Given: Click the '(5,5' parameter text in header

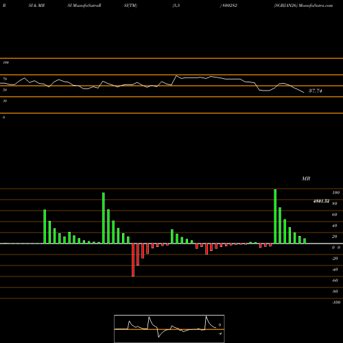Looking at the screenshot, I should coord(176,5).
